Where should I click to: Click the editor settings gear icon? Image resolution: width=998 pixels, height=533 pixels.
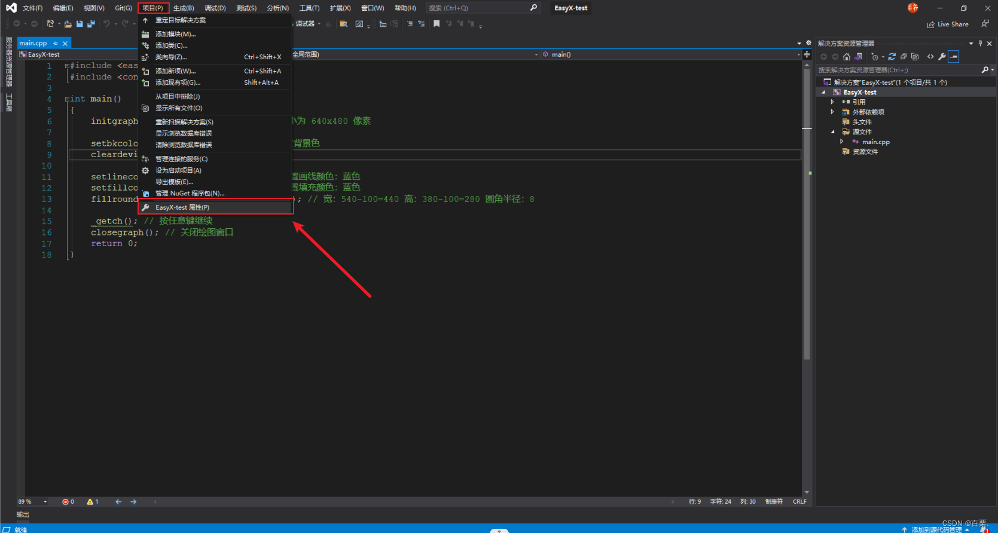pos(808,43)
